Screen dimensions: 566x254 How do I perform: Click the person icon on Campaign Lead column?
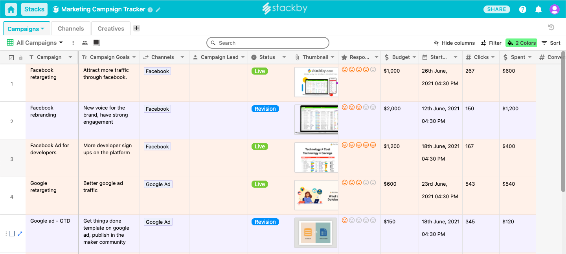point(195,57)
